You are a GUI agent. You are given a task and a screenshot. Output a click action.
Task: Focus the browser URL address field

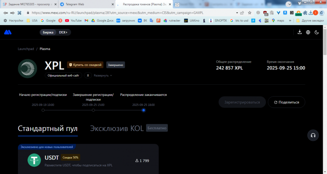click(133, 13)
